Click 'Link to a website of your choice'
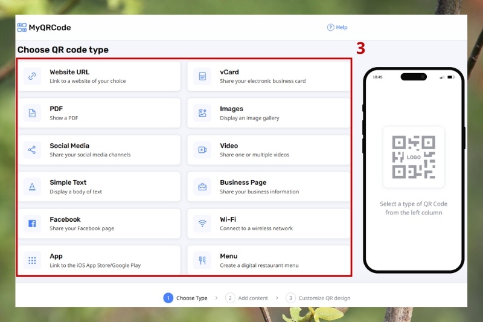The width and height of the screenshot is (483, 322). tap(88, 81)
